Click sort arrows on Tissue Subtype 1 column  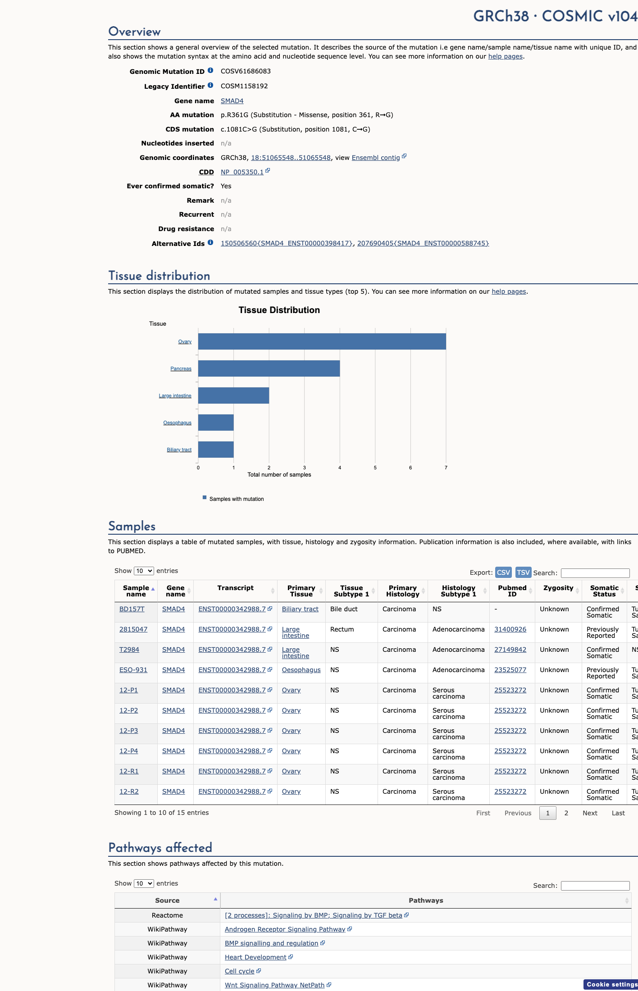[373, 591]
